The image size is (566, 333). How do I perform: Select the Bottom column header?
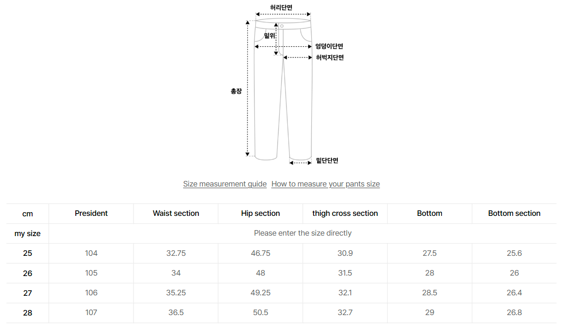coord(430,214)
